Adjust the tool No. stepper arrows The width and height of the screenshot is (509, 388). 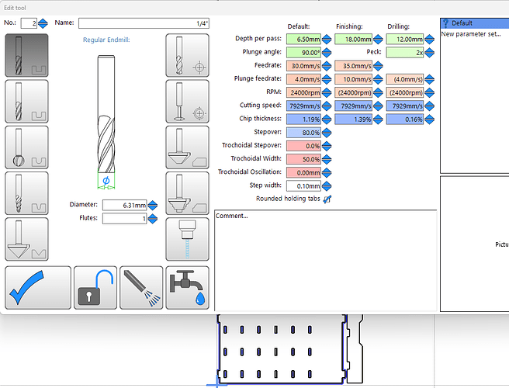[42, 24]
